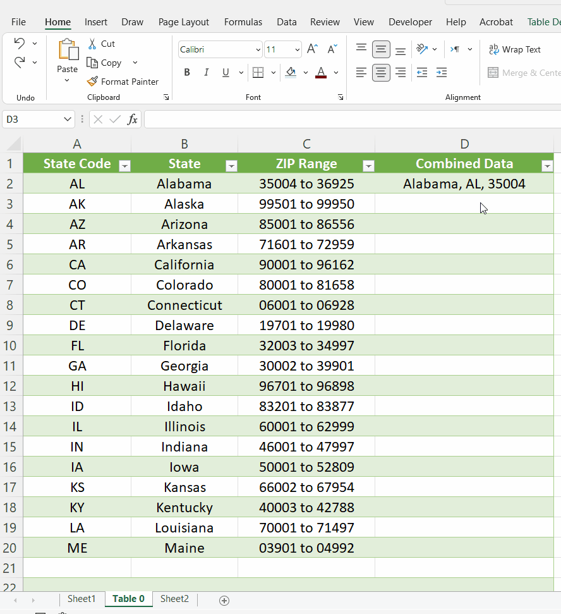Open the Font settings dialog launcher
Screen dimensions: 561x614
pos(341,97)
